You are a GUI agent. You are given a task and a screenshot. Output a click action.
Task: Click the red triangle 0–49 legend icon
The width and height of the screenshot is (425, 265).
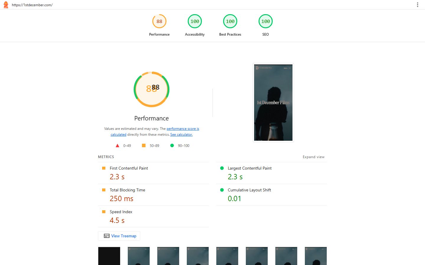click(x=117, y=145)
